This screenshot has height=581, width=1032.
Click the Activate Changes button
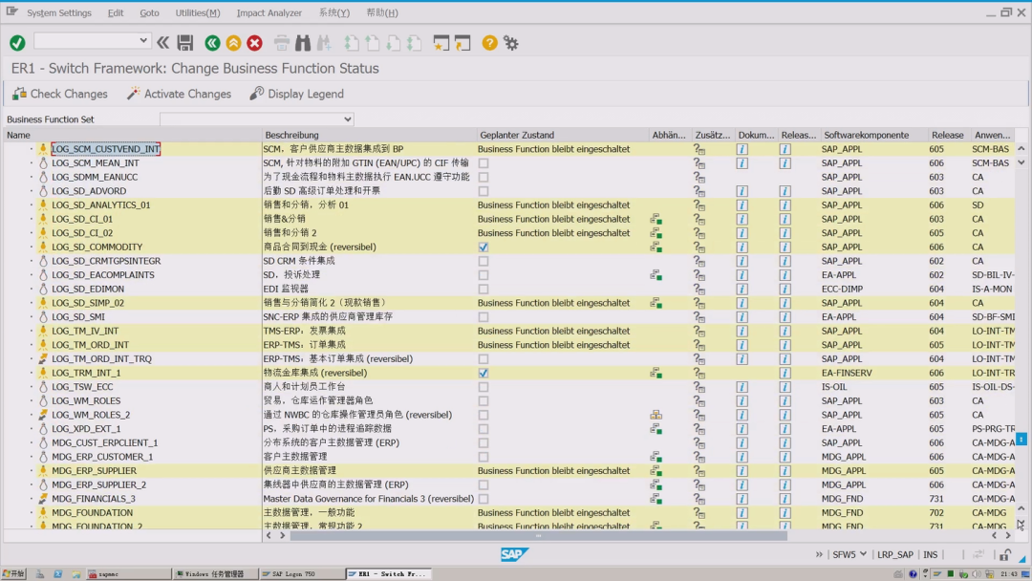(179, 94)
